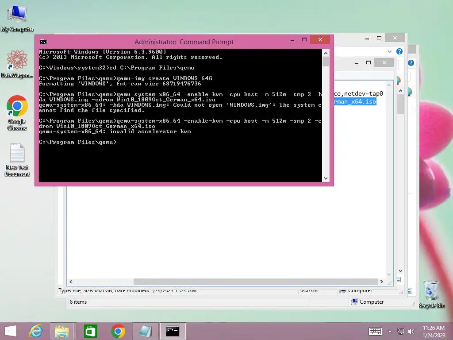
Task: Click the Computer status bar entry next to 8 items
Action: [367, 302]
